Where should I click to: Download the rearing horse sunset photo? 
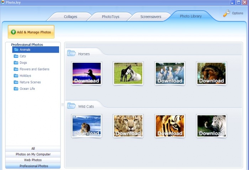[86, 73]
